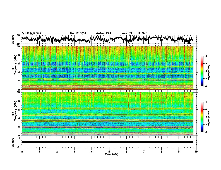Click the ch.2 colorbar log(PSD) label

point(209,118)
